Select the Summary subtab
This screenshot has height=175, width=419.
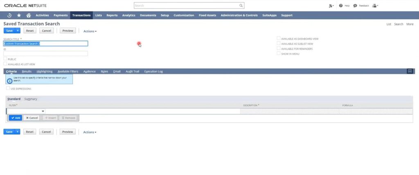[x=31, y=99]
